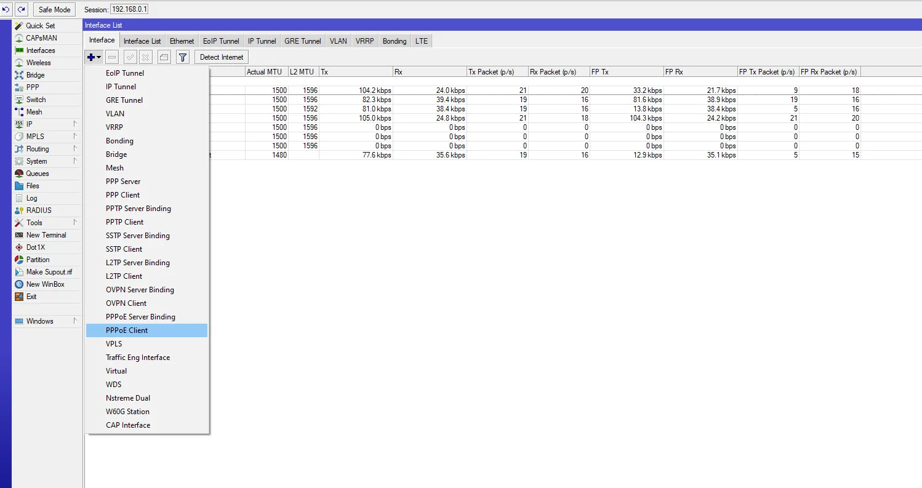Open New Terminal in sidebar
This screenshot has width=922, height=488.
pyautogui.click(x=46, y=235)
